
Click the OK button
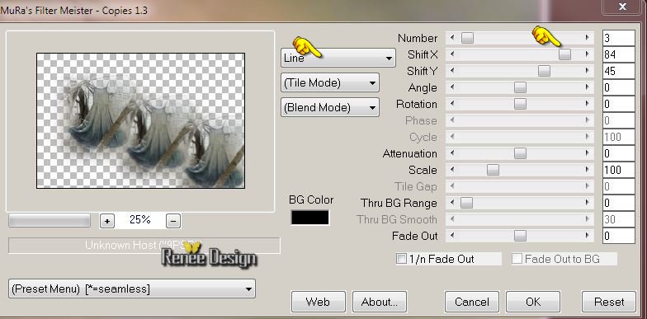[x=533, y=302]
